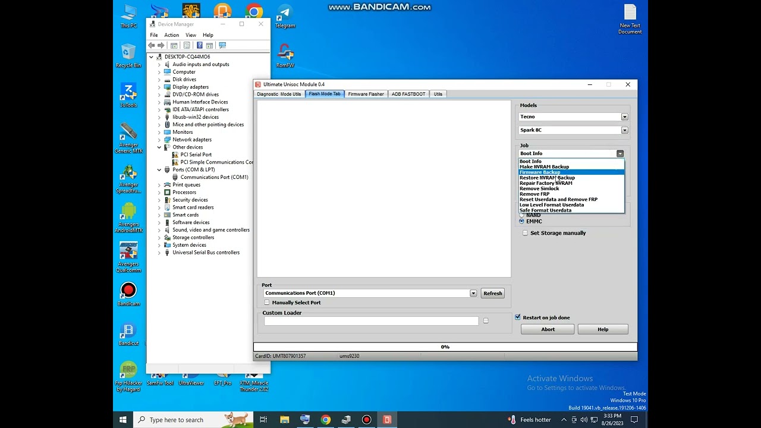Collapse the Job dropdown arrow
This screenshot has height=428, width=761.
click(620, 153)
